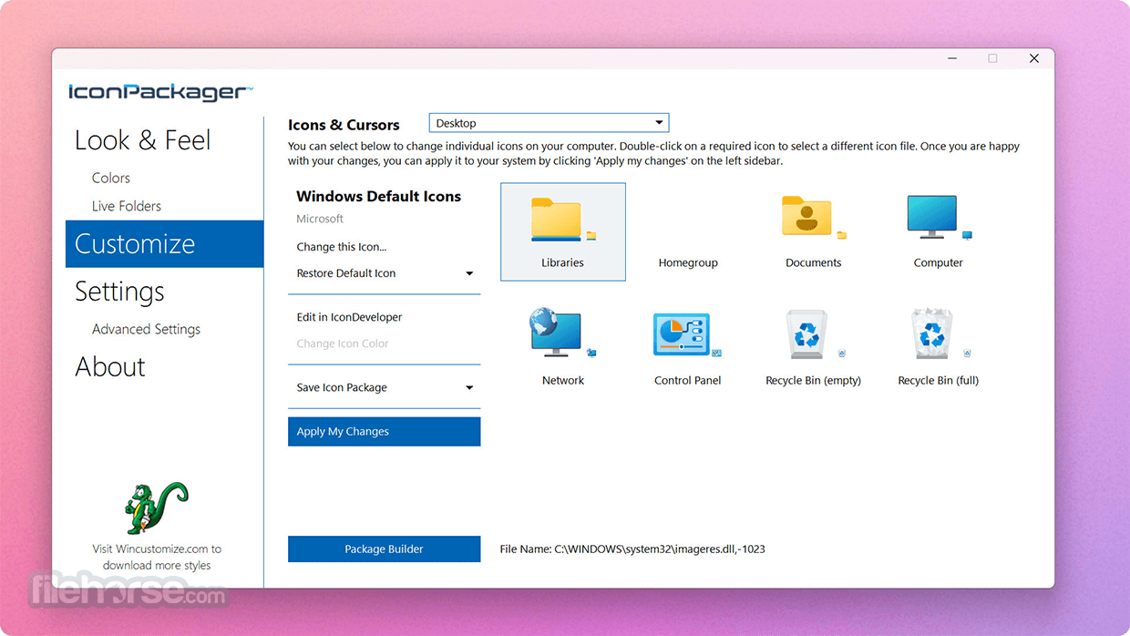Go to Settings in the sidebar
The height and width of the screenshot is (636, 1130).
pyautogui.click(x=119, y=292)
